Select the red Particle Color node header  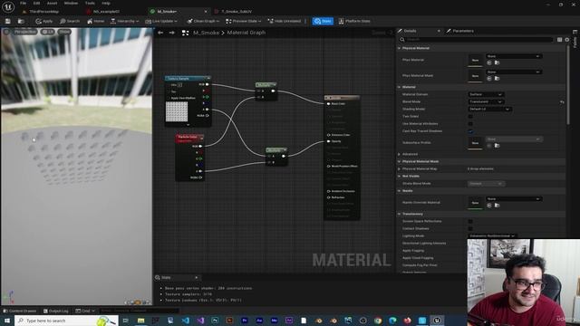pyautogui.click(x=189, y=138)
